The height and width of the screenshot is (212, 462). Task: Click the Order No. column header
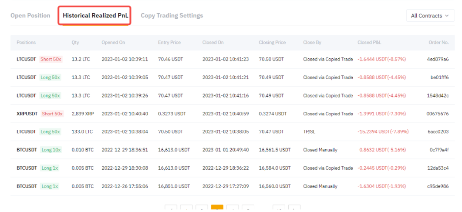(x=438, y=43)
